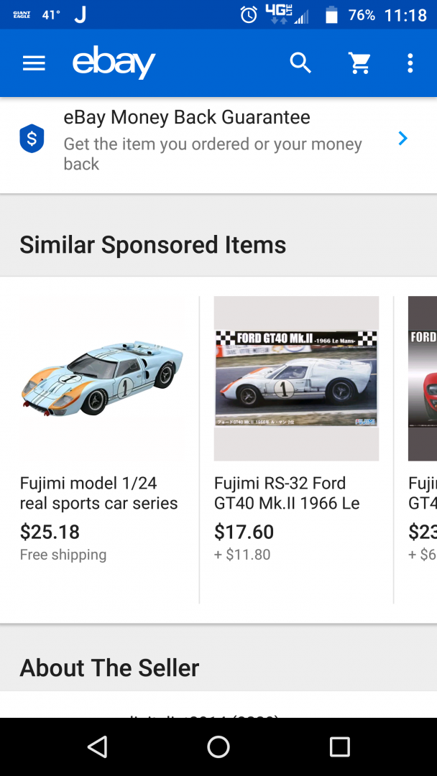The height and width of the screenshot is (776, 437).
Task: Open the three-dot overflow menu
Action: pos(410,63)
